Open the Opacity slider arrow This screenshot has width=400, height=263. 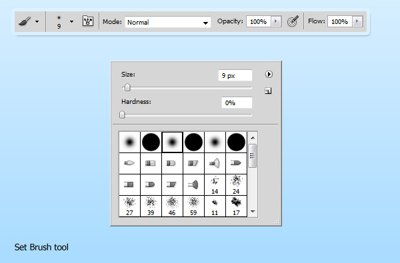coord(276,21)
